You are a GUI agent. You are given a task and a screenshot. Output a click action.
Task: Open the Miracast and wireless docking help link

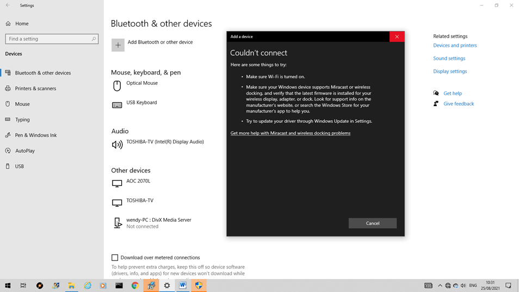click(291, 133)
